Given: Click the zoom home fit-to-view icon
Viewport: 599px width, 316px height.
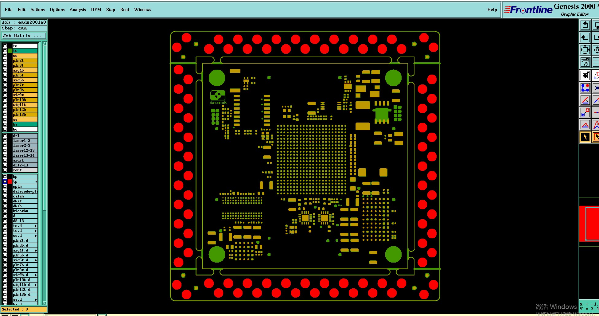Looking at the screenshot, I should (x=585, y=50).
